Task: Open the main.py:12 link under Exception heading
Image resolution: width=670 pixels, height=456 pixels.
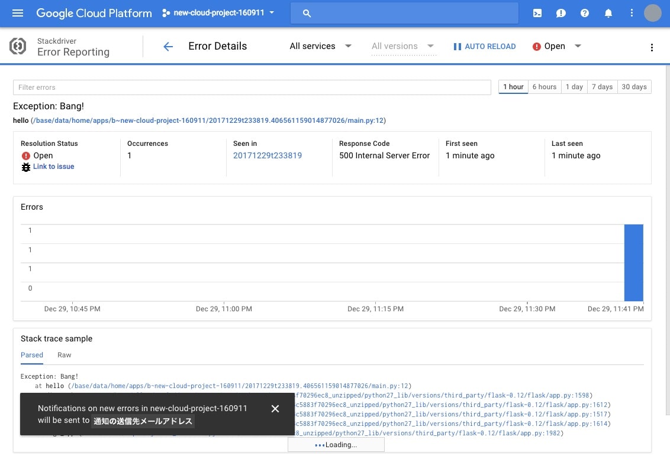Action: [208, 120]
